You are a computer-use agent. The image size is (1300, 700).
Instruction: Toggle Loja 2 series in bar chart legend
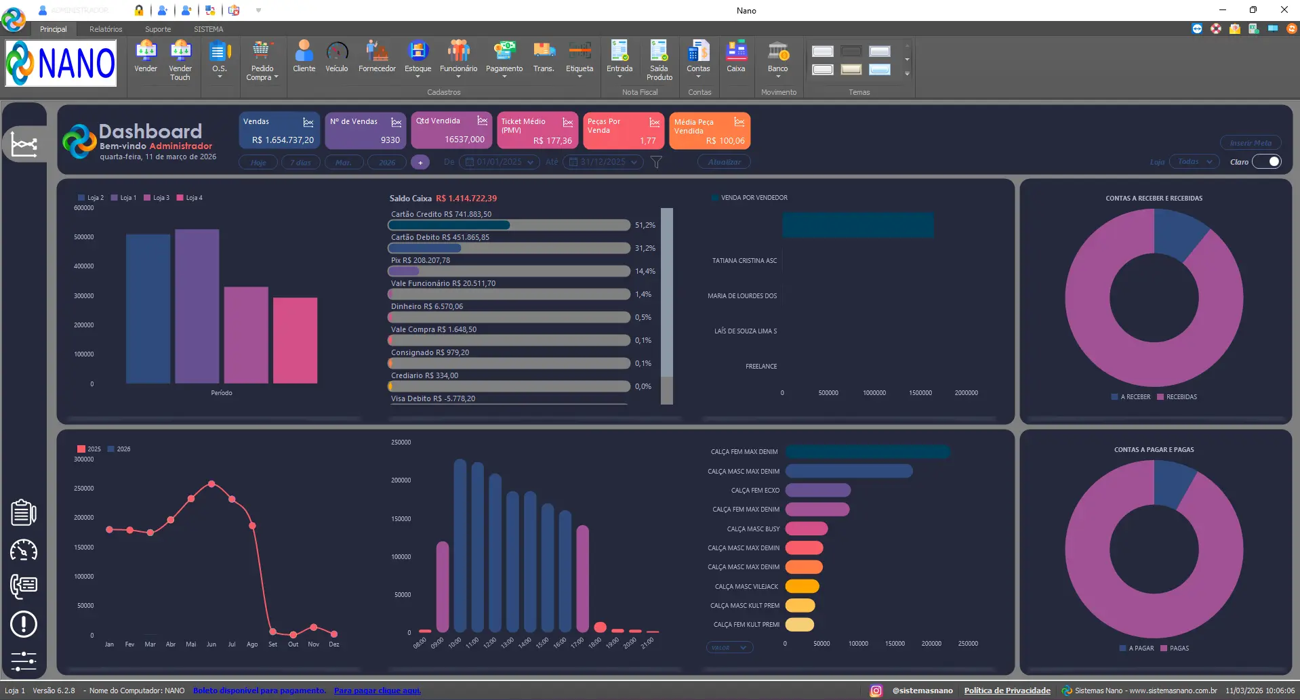91,198
